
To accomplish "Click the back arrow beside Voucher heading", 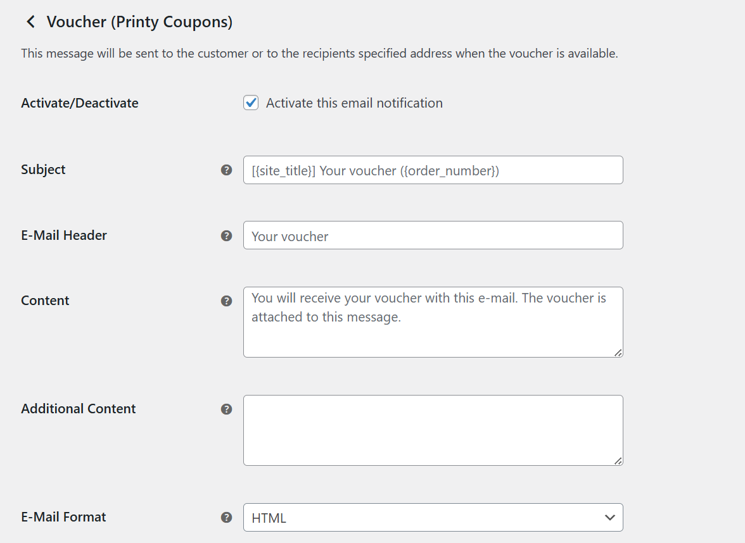I will point(30,22).
